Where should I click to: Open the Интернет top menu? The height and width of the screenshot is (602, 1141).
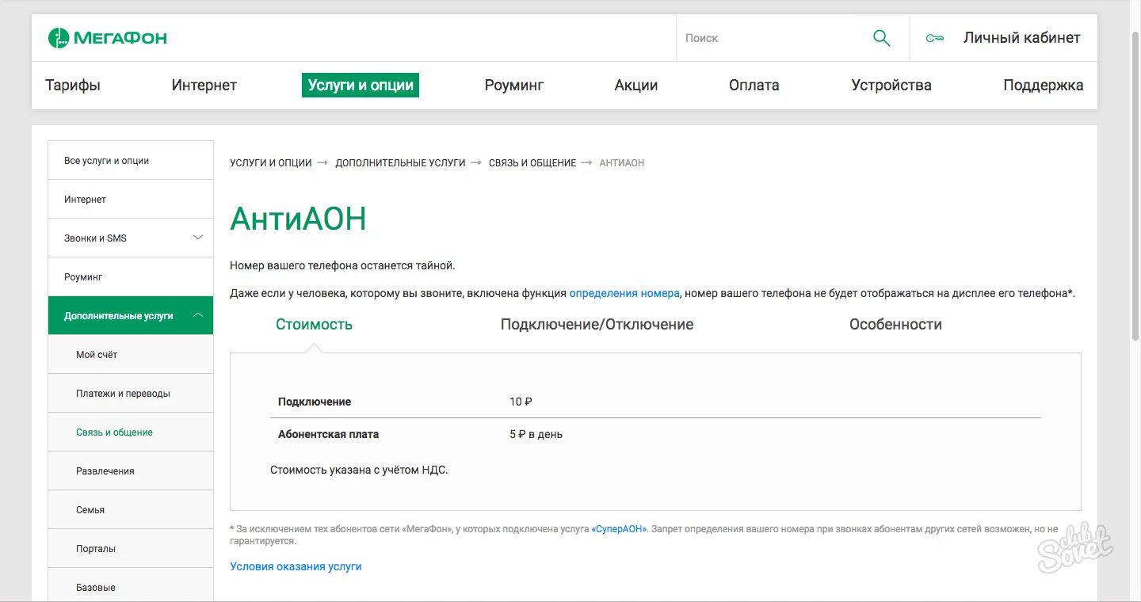point(204,85)
